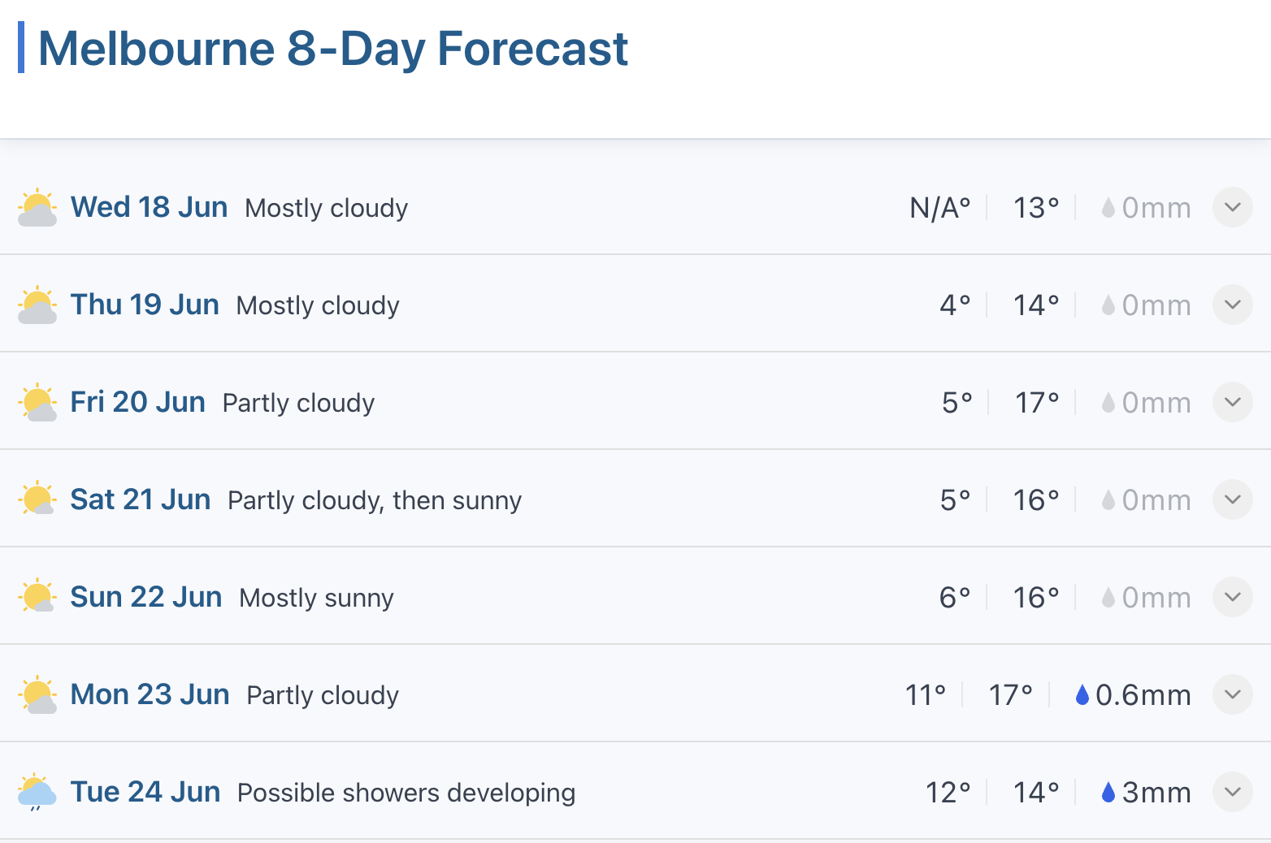This screenshot has height=843, width=1271.
Task: Click the Fri 20 Jun weather icon
Action: 37,403
